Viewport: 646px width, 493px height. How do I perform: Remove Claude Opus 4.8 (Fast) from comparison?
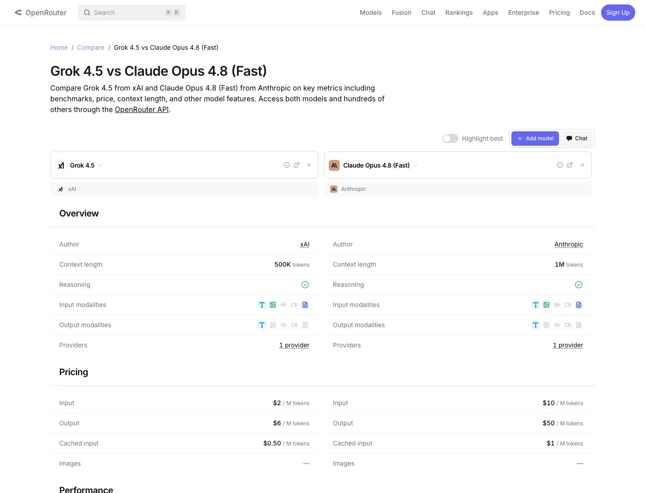pos(582,165)
